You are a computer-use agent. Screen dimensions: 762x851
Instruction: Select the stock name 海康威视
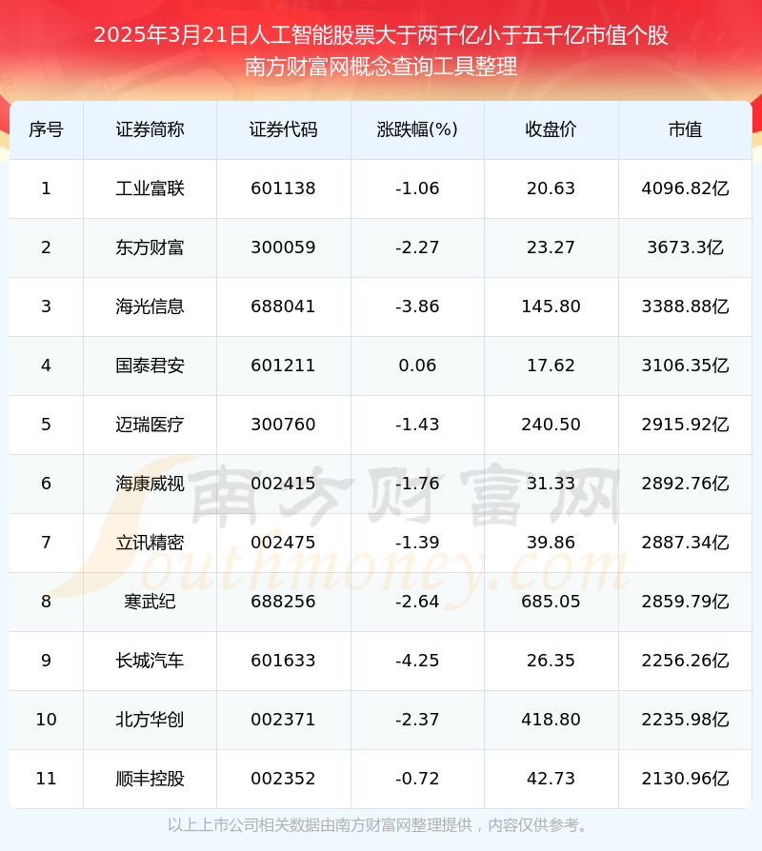pos(150,484)
